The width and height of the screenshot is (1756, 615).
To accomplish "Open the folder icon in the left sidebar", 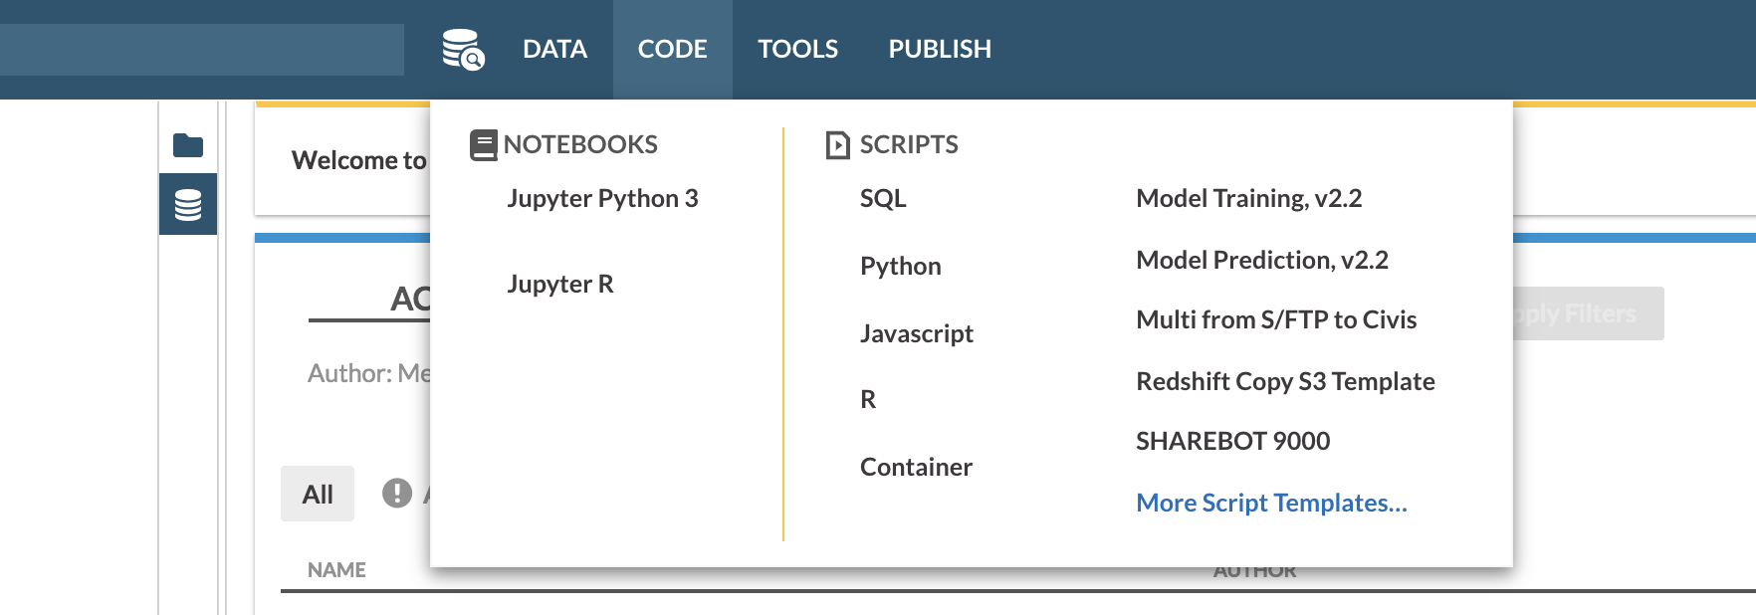I will coord(188,145).
